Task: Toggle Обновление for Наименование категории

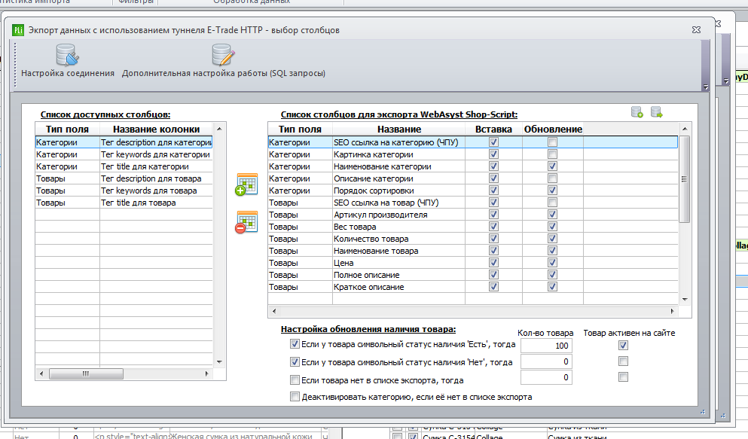Action: [x=552, y=166]
